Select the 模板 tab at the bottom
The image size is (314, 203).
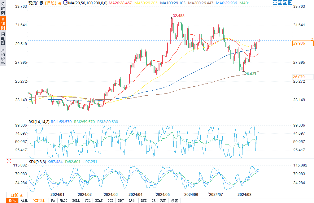(24, 201)
